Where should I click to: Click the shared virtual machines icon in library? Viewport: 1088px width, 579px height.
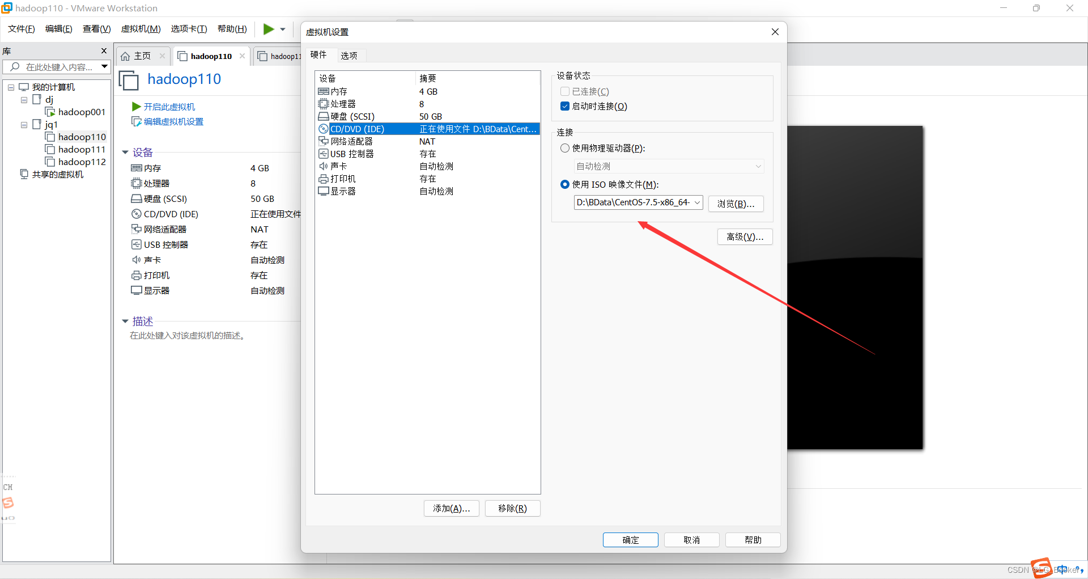pyautogui.click(x=24, y=174)
